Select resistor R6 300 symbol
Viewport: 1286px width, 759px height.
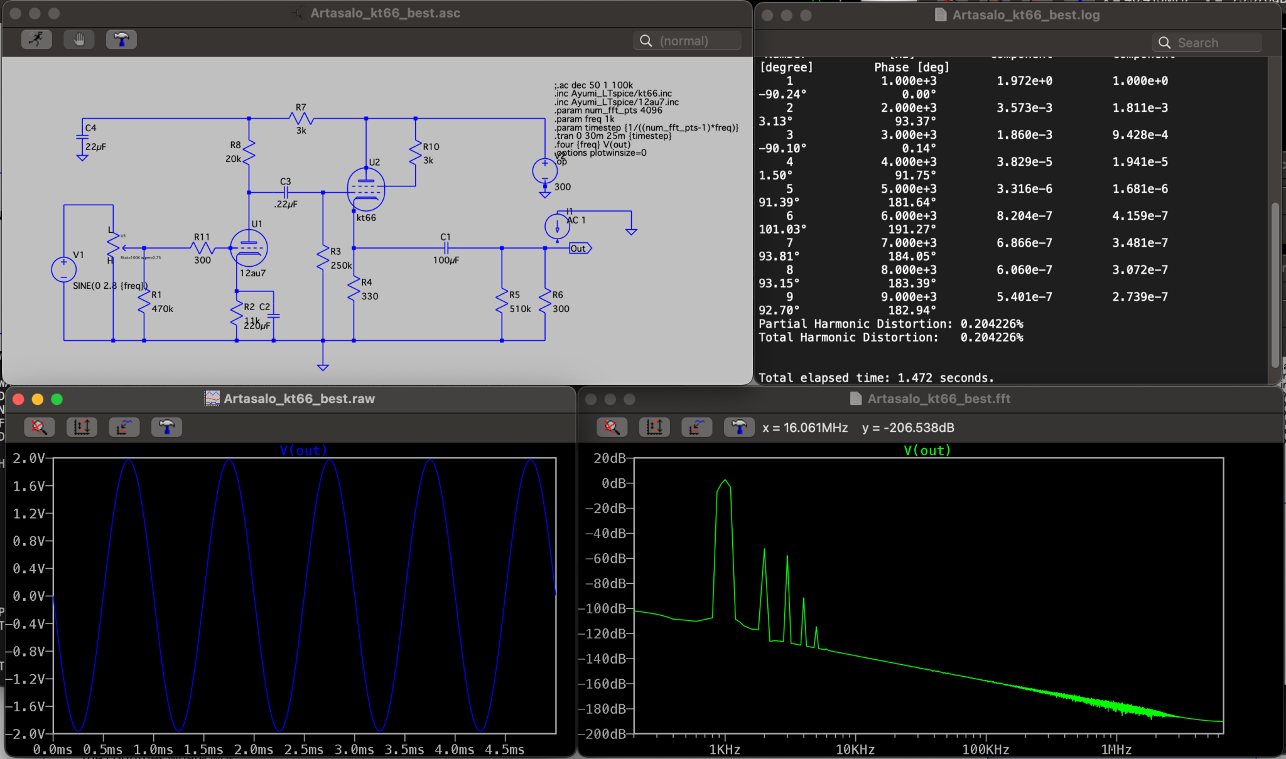tap(545, 301)
